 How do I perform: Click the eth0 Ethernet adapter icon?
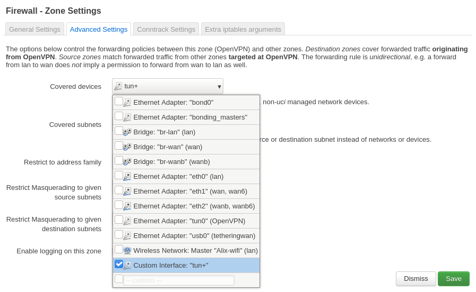127,177
